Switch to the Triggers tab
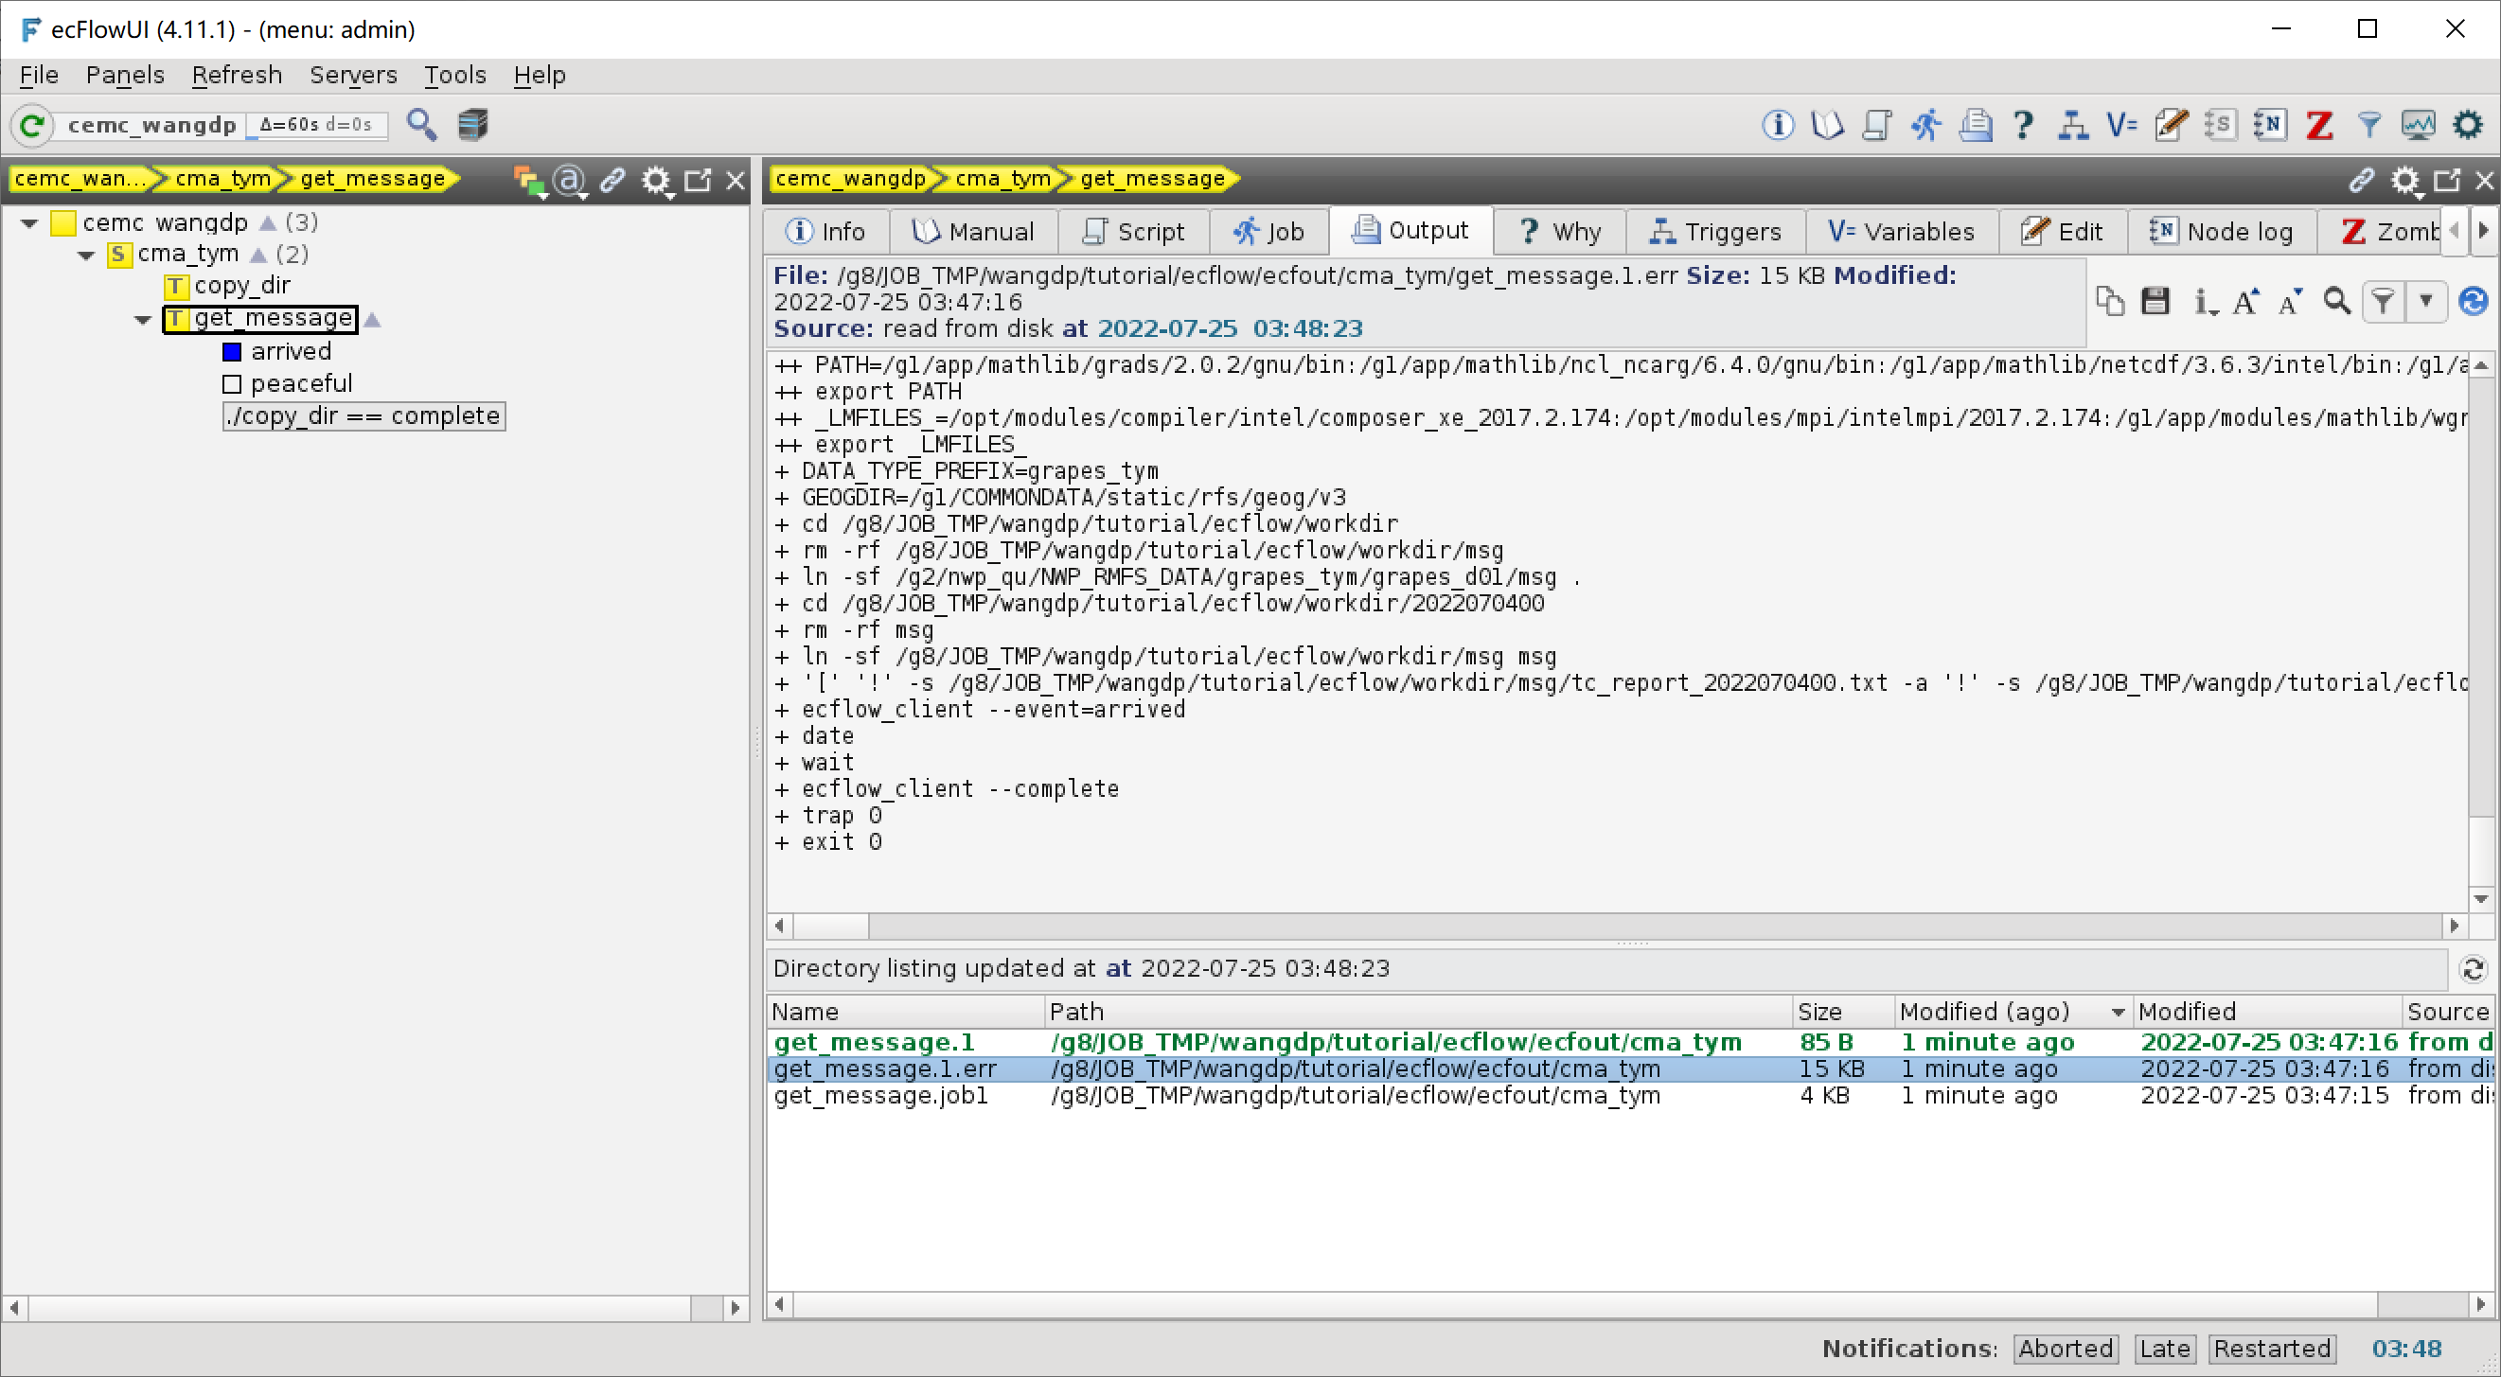2501x1377 pixels. click(1715, 232)
